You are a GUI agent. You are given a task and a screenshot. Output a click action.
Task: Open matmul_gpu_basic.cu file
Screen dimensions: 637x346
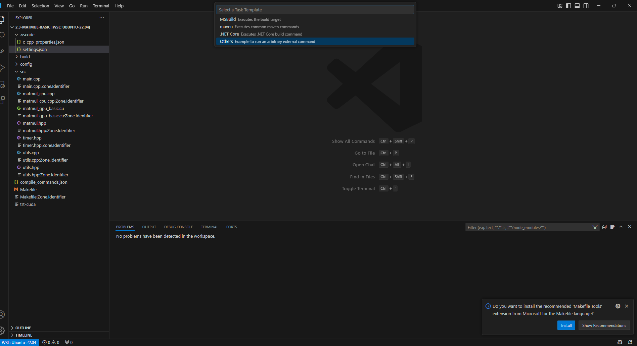pos(43,108)
